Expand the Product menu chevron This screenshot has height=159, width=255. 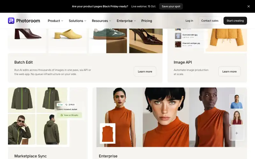click(62, 21)
